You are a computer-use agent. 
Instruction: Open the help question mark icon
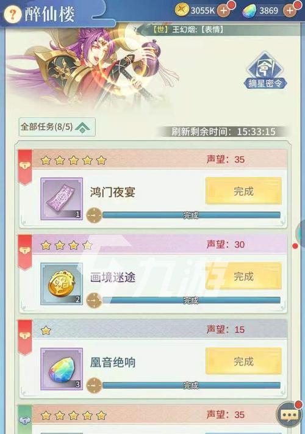point(12,14)
